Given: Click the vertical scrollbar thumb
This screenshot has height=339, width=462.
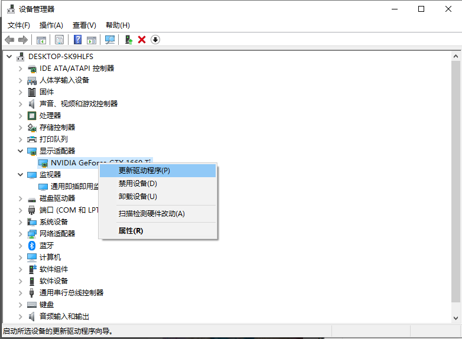Looking at the screenshot, I should [456, 181].
